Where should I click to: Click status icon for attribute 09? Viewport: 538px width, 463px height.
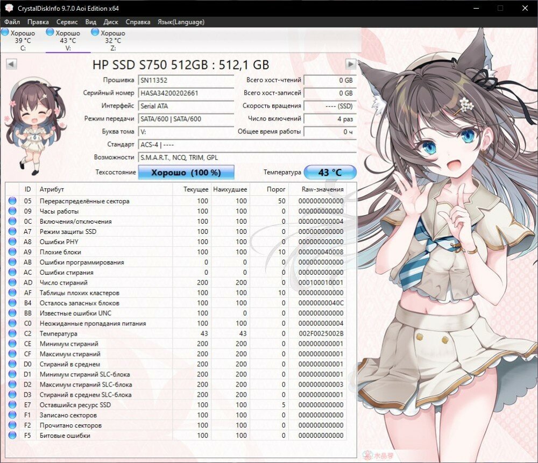click(12, 211)
